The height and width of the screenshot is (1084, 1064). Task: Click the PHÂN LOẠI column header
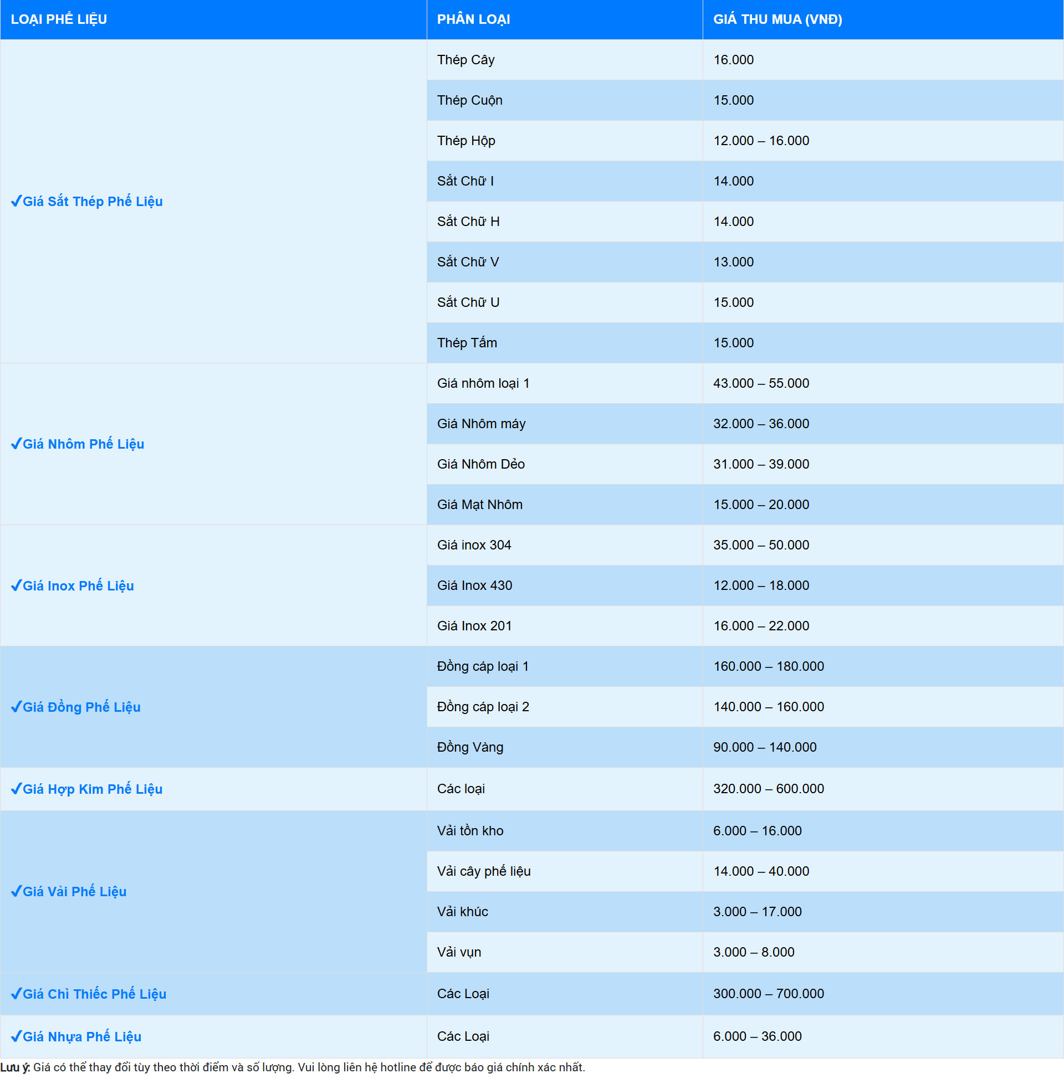click(473, 19)
